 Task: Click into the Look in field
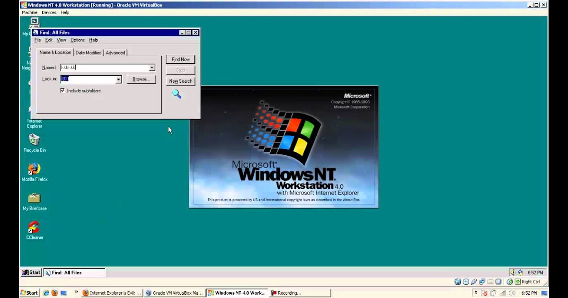coord(88,79)
